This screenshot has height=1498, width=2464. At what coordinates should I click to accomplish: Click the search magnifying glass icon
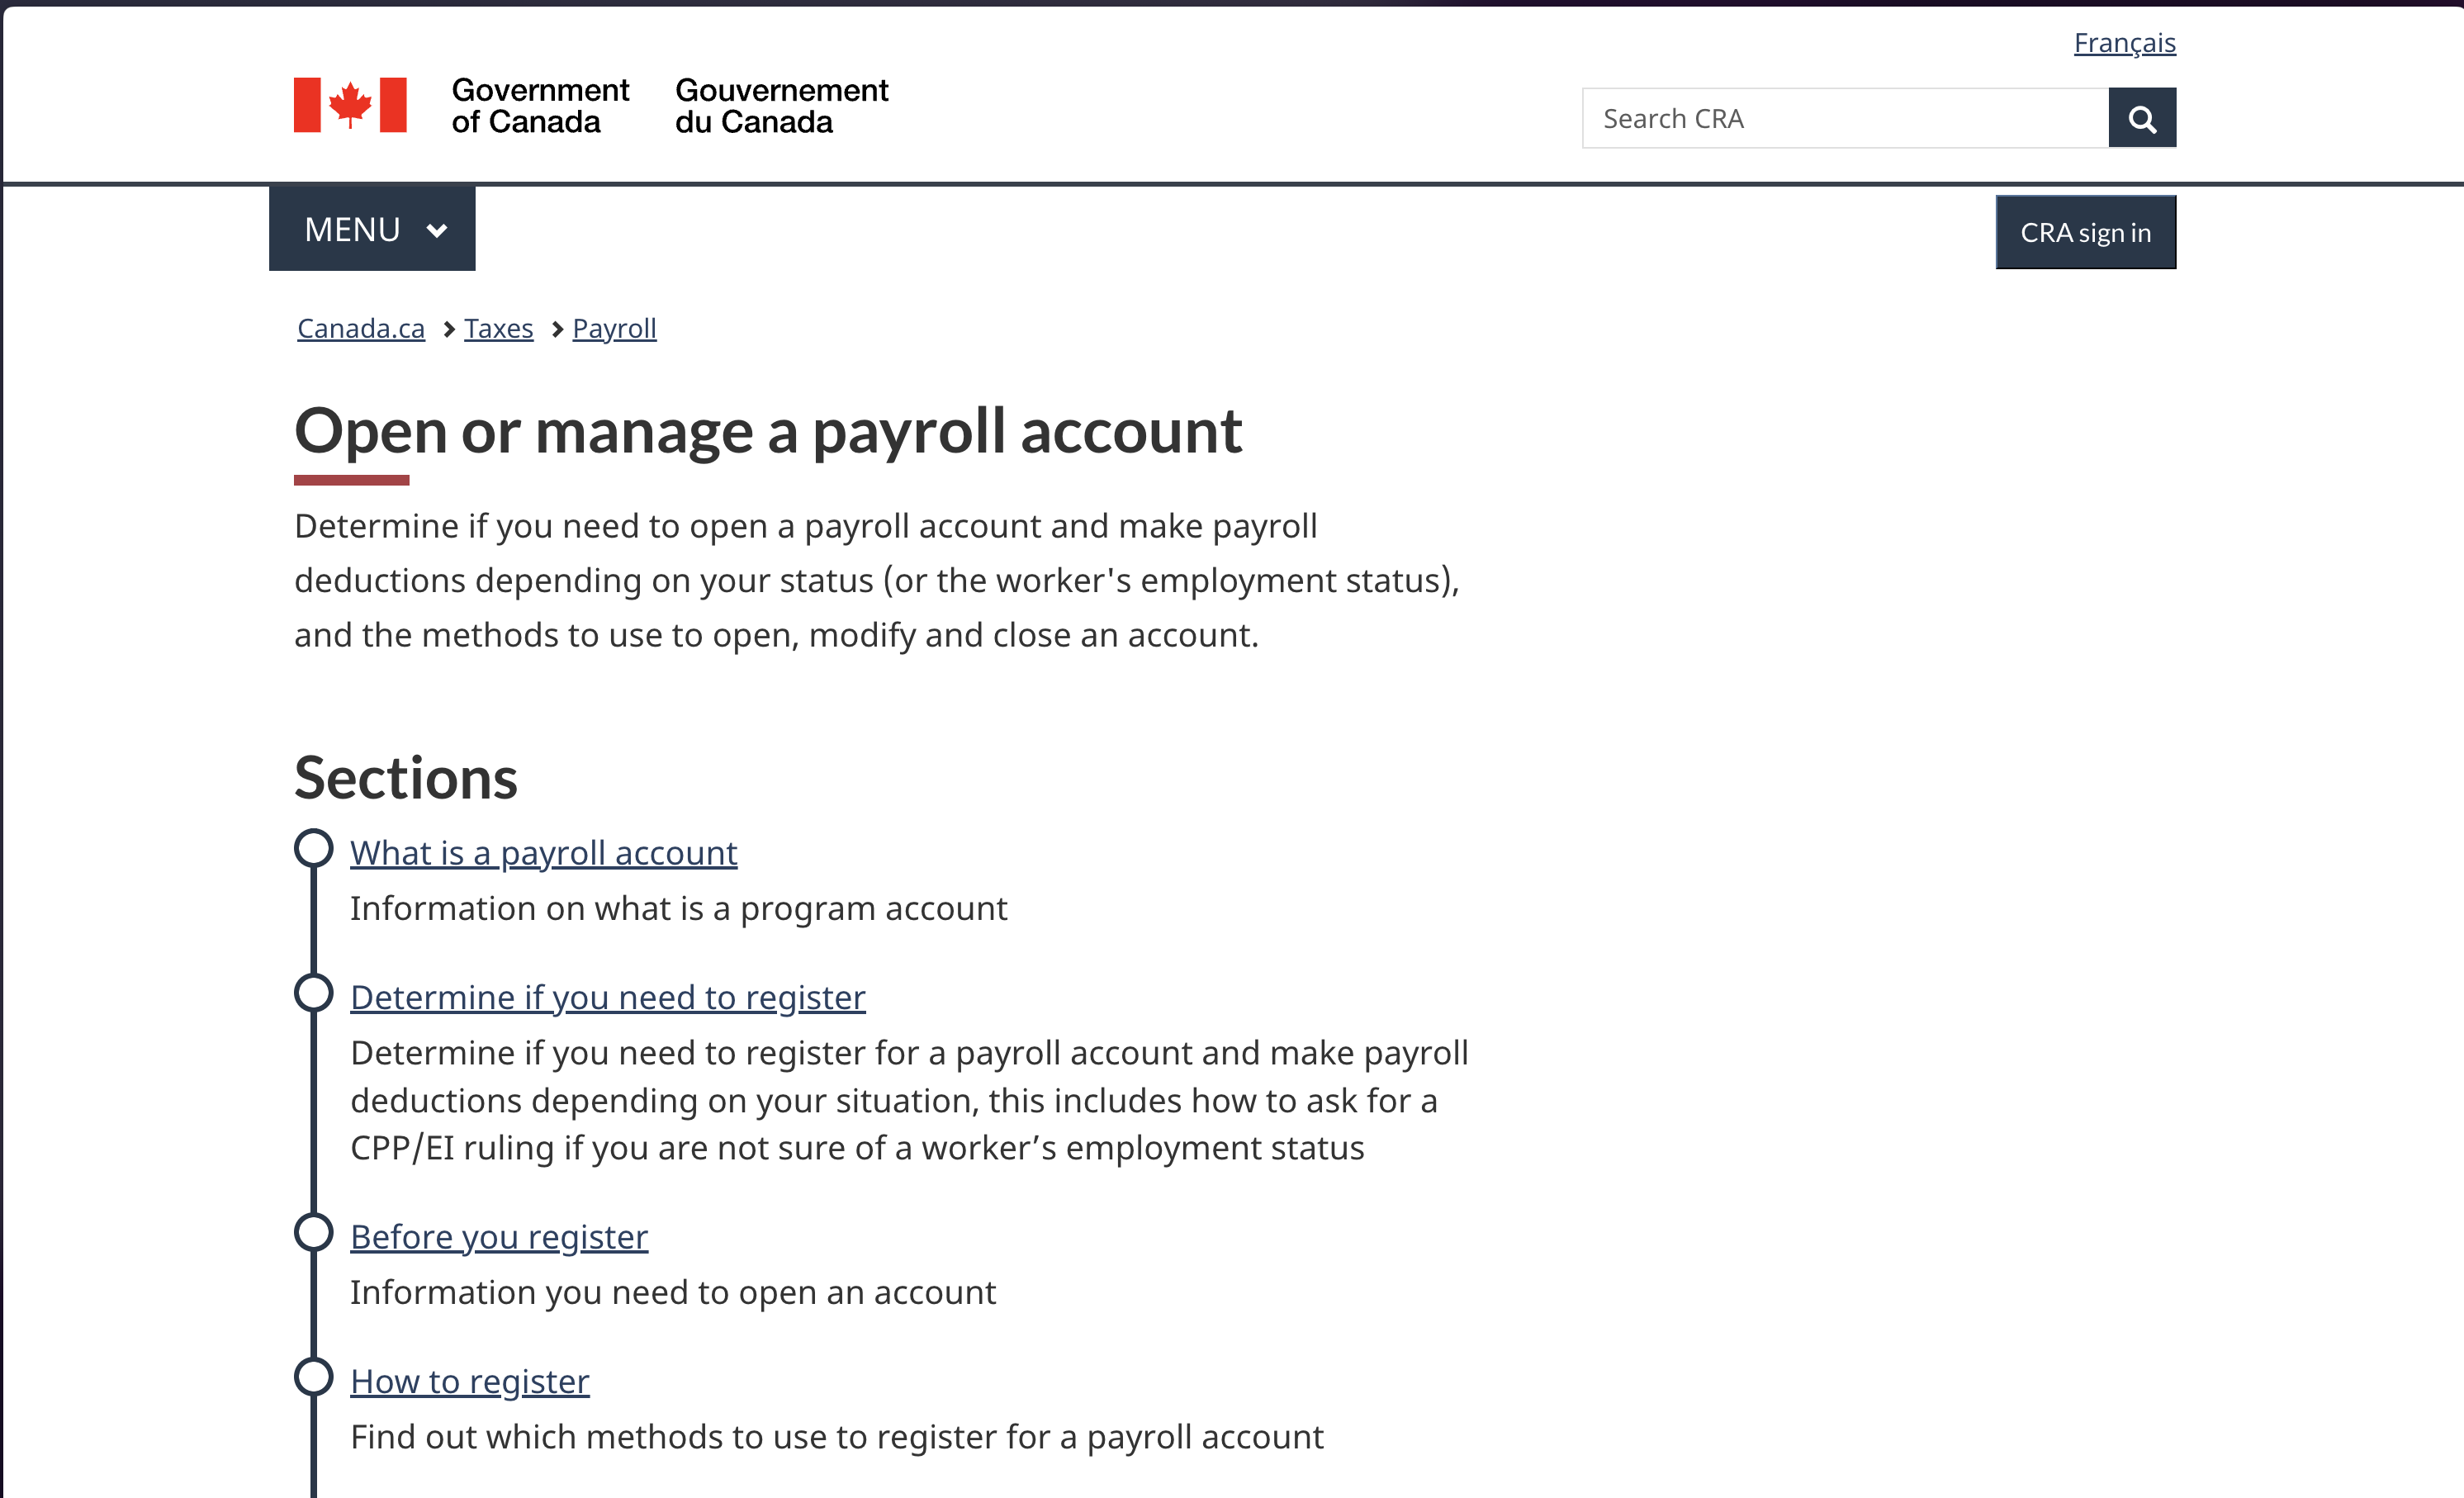pos(2142,117)
